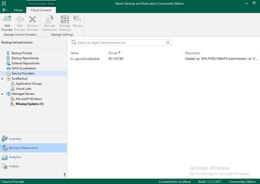The height and width of the screenshot is (184, 260).
Task: Click the Add Provider ribbon icon
Action: (7, 20)
